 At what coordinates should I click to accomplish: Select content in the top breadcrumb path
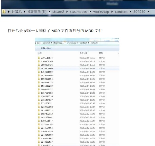pos(121,12)
